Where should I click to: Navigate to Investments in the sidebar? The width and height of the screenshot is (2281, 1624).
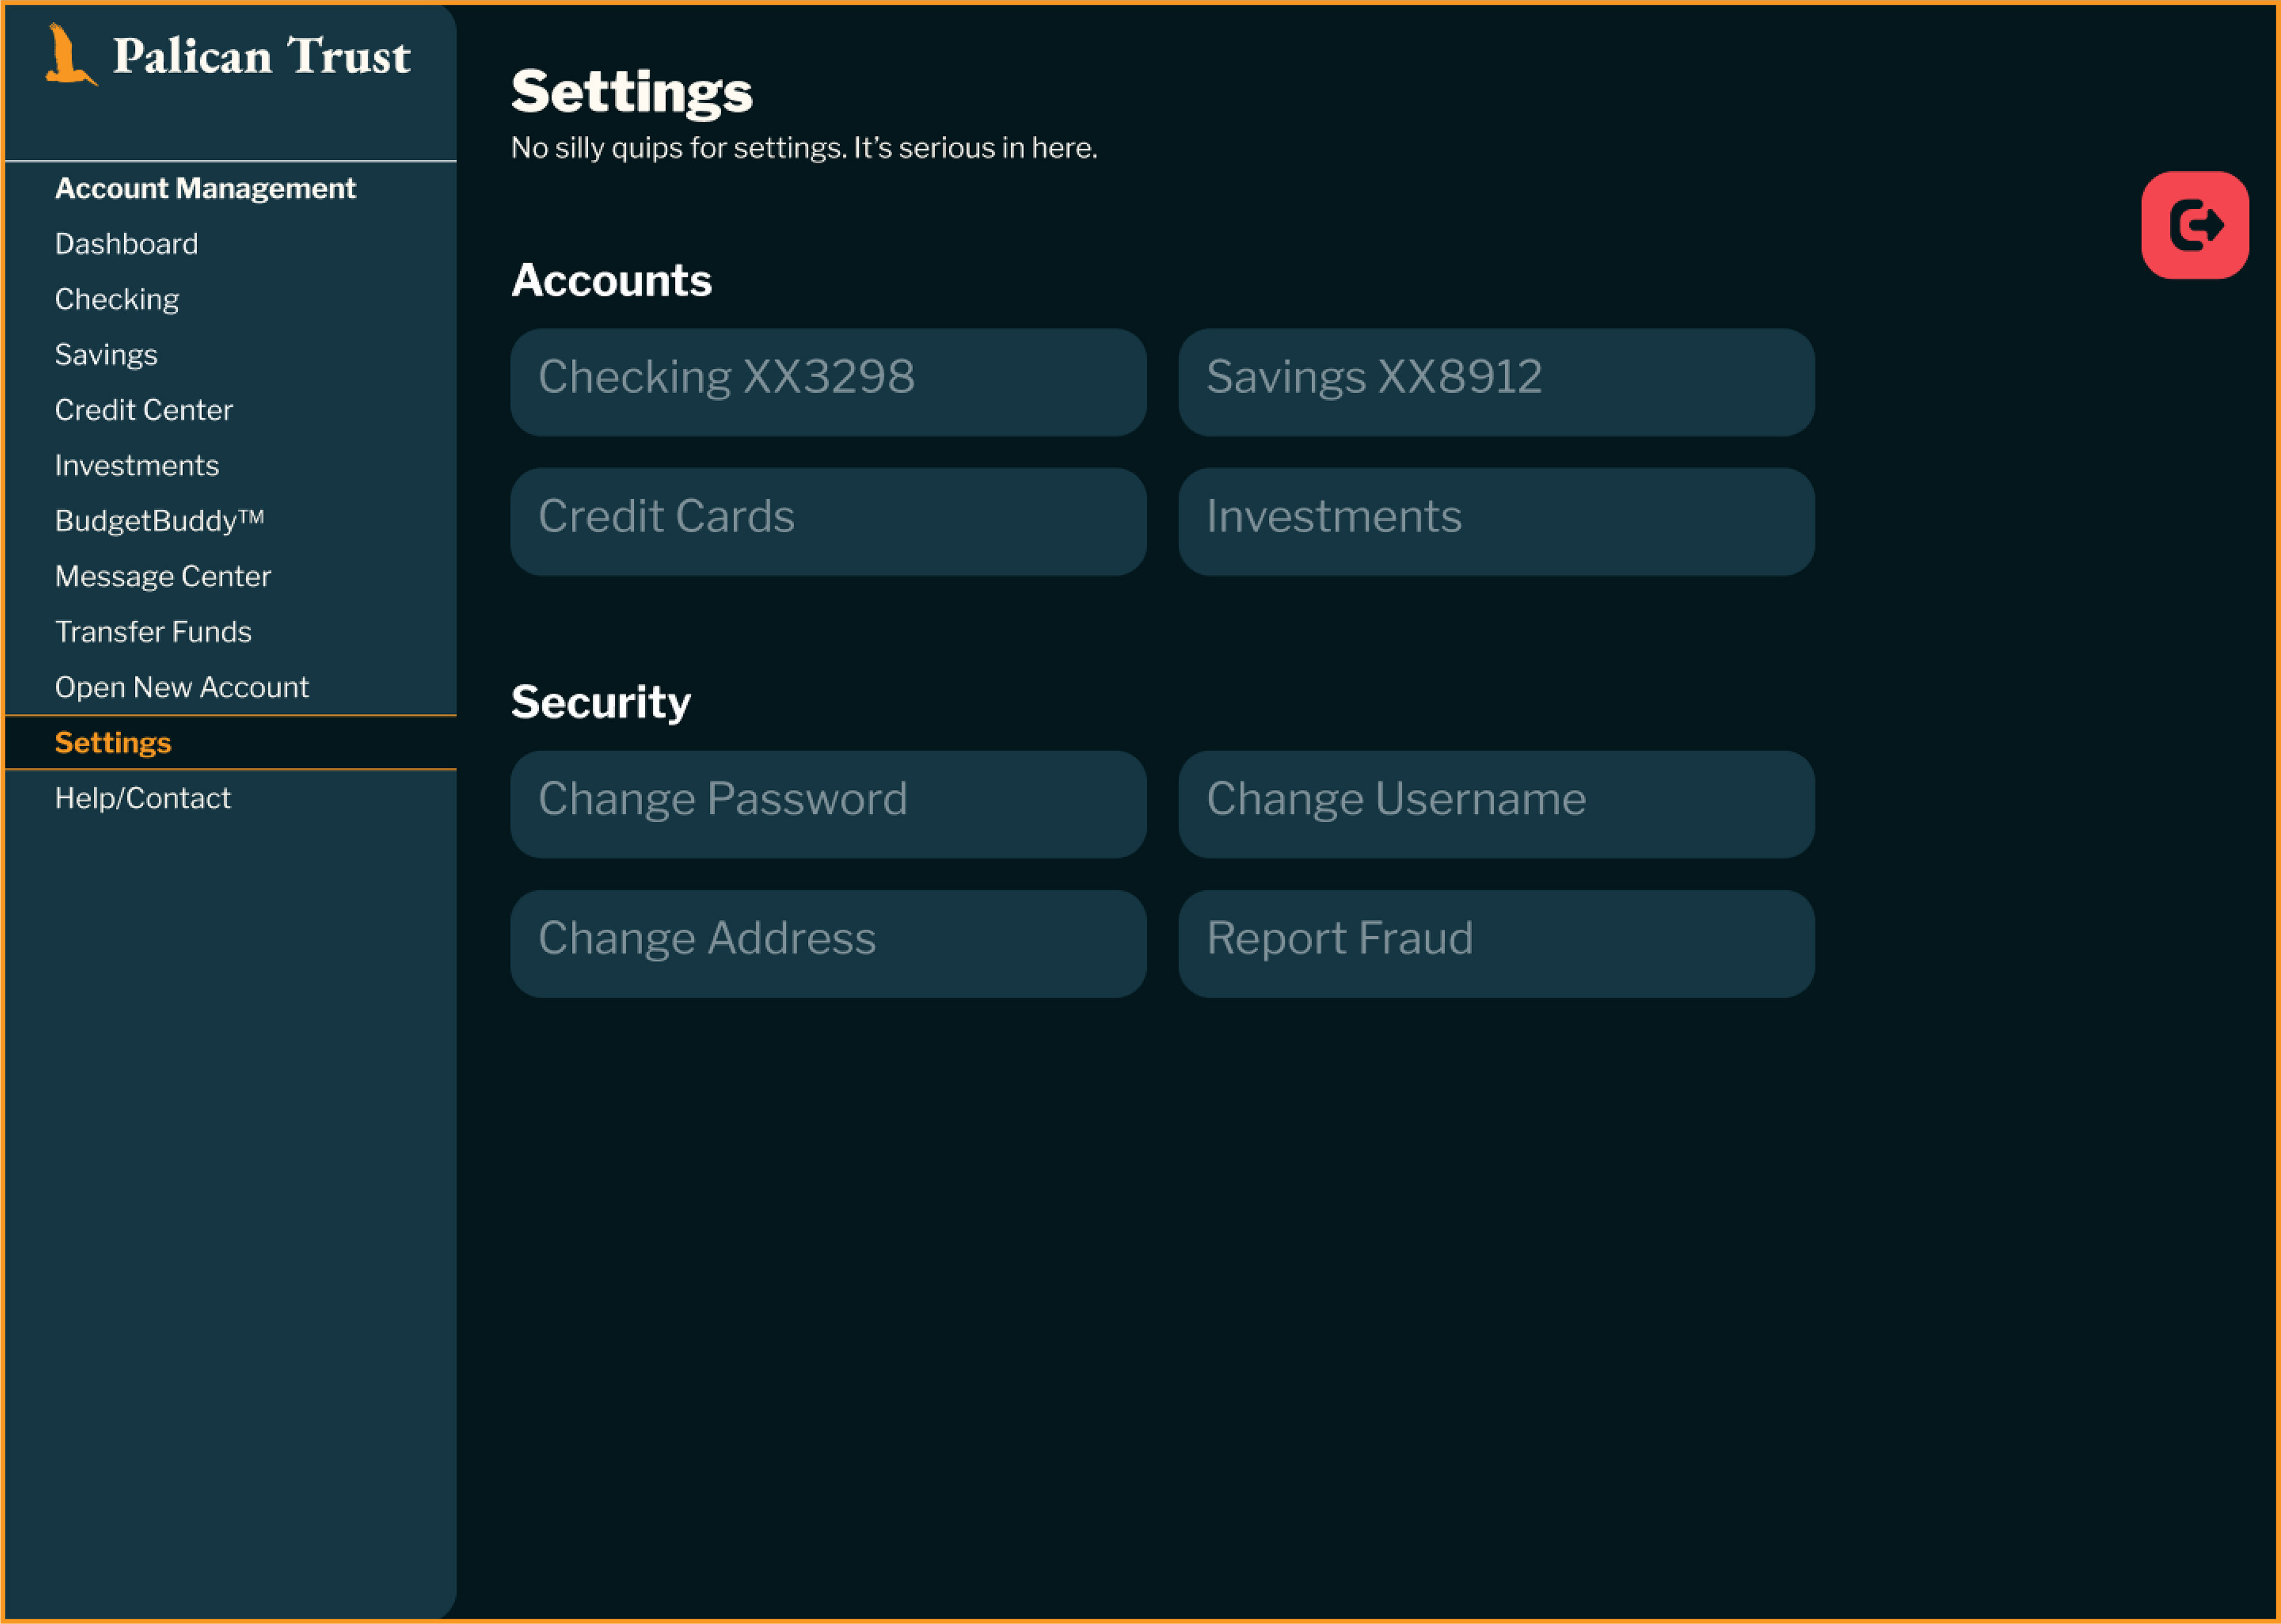137,466
